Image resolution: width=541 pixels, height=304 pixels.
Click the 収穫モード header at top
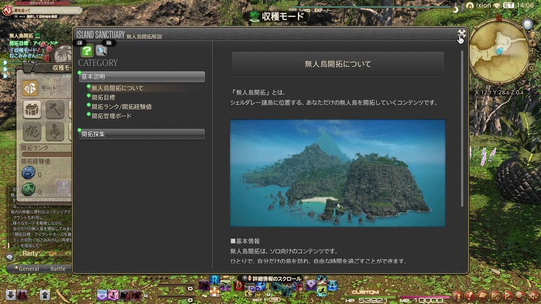click(277, 16)
